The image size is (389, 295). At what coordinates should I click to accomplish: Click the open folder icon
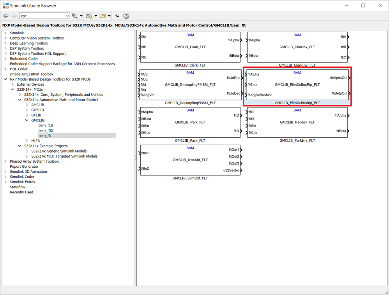coord(103,16)
